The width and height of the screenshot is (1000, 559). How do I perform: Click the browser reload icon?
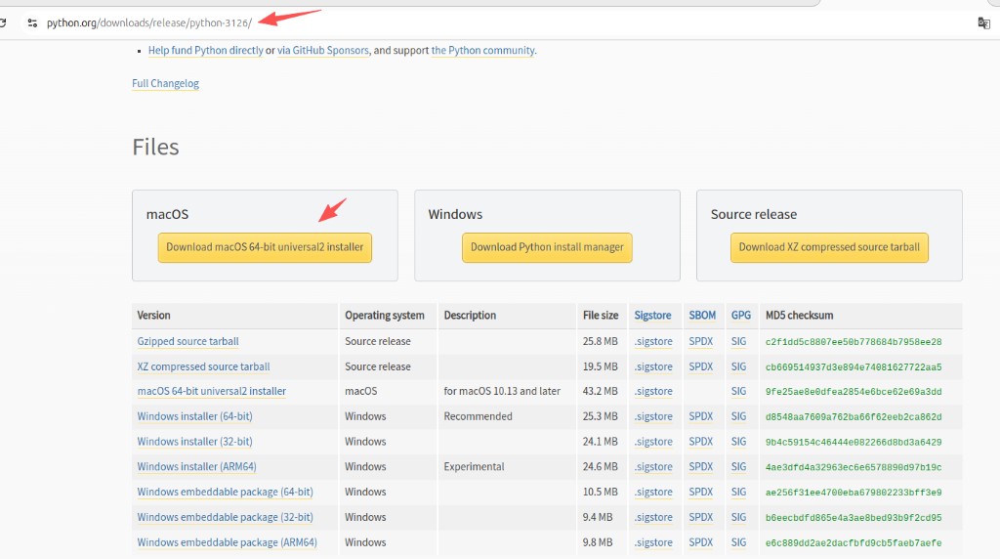click(3, 23)
